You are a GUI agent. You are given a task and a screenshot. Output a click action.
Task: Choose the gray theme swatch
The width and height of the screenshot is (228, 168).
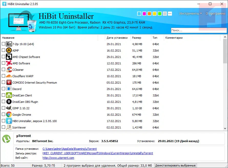[165, 14]
